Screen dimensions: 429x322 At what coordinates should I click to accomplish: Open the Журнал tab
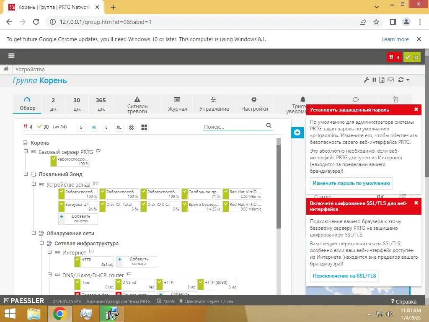tap(177, 104)
